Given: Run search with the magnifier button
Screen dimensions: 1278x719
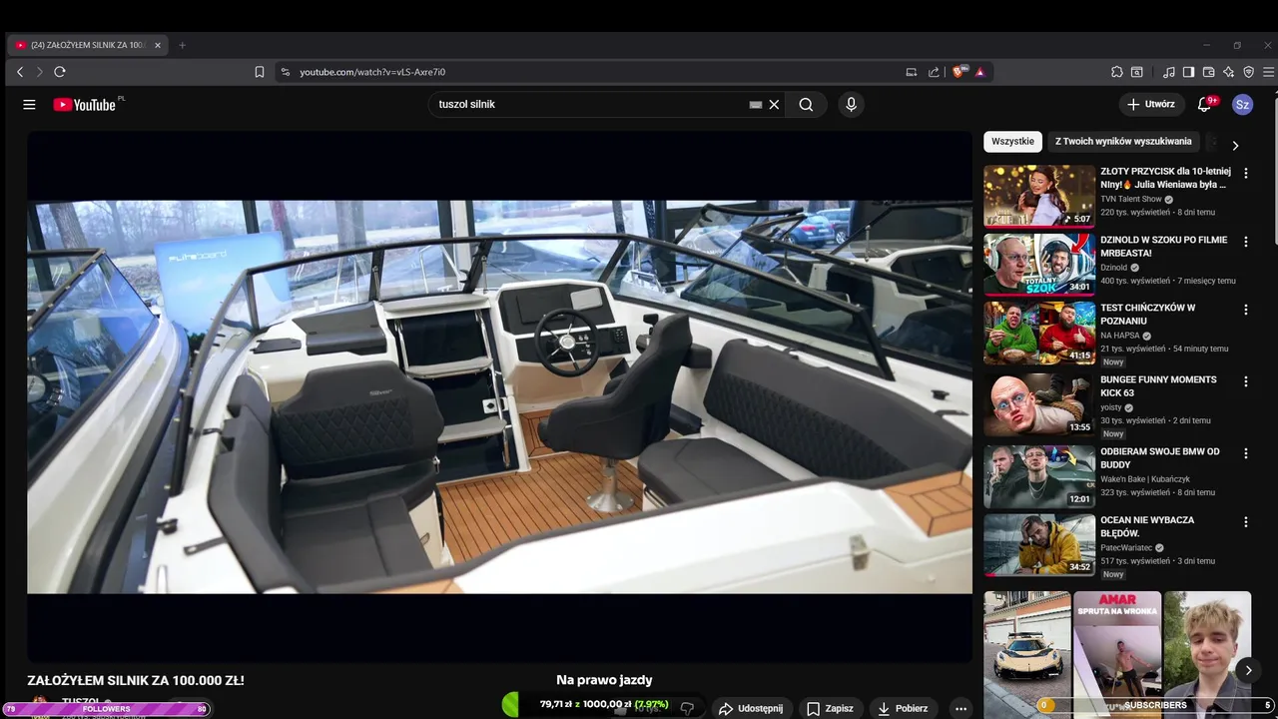Looking at the screenshot, I should coord(806,104).
